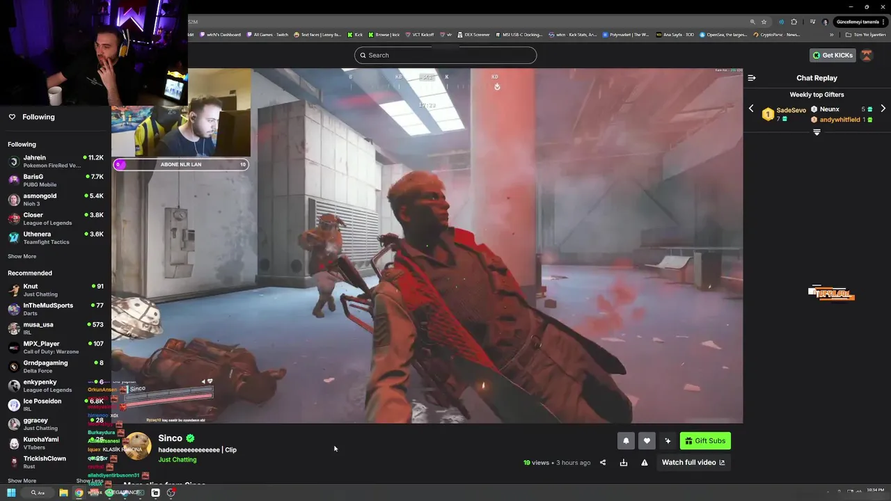Expand the gifters panel with the down arrow
This screenshot has height=501, width=891.
(x=817, y=132)
